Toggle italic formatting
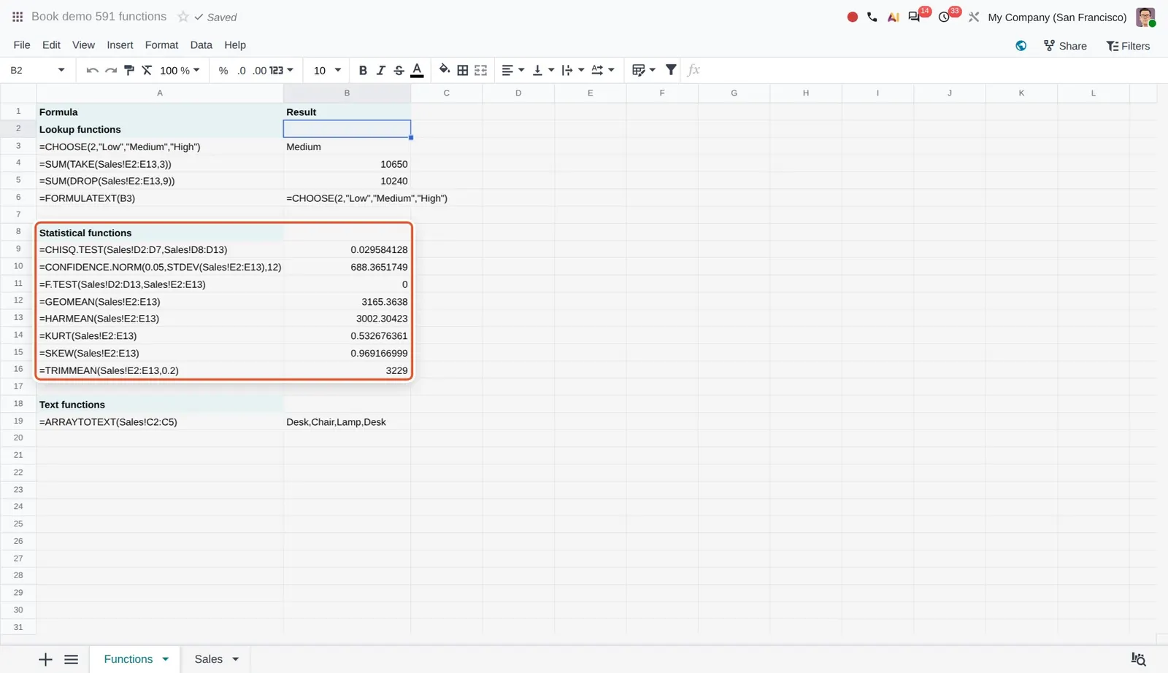Image resolution: width=1168 pixels, height=673 pixels. point(380,71)
